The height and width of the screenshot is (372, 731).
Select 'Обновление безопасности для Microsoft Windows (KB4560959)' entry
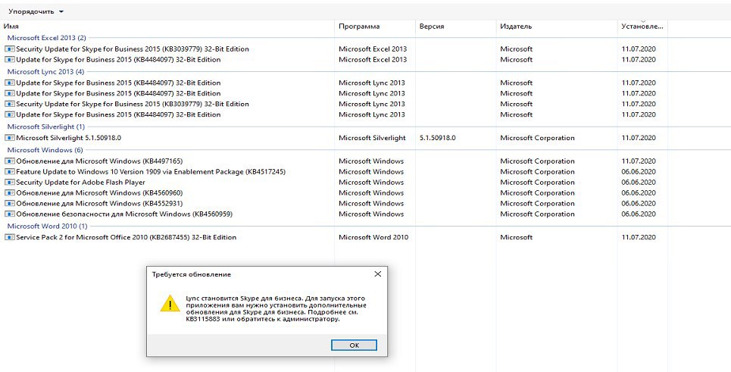pyautogui.click(x=124, y=214)
